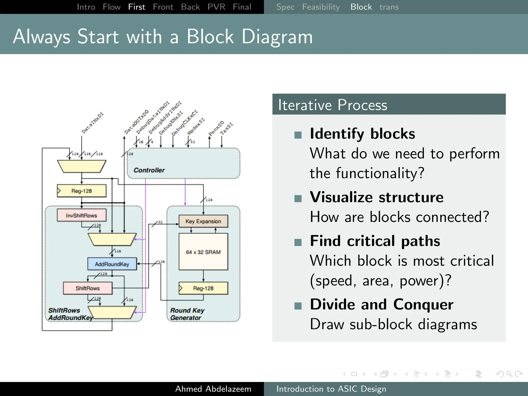Screen dimensions: 528x396
Task: Jump to the Final section
Action: pos(242,7)
